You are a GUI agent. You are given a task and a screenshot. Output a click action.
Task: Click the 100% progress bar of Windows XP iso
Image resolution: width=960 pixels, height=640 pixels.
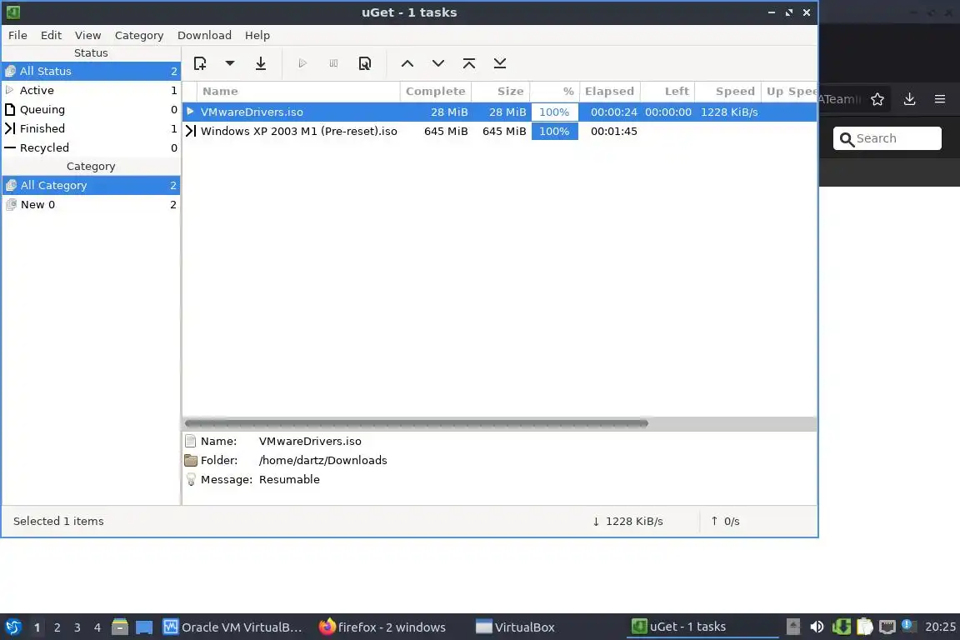pos(555,131)
